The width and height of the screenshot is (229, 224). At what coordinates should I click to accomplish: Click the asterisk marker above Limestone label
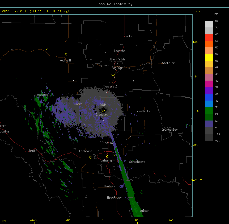pos(41,92)
